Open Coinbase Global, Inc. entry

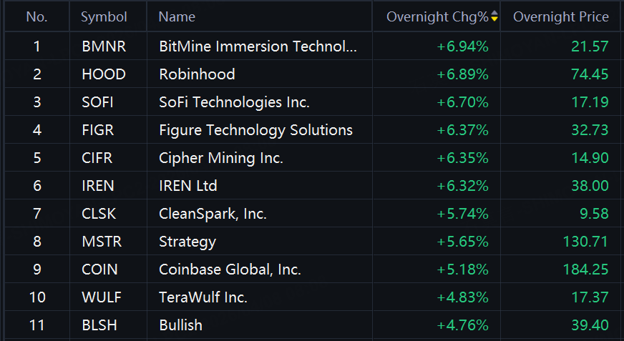coord(230,270)
